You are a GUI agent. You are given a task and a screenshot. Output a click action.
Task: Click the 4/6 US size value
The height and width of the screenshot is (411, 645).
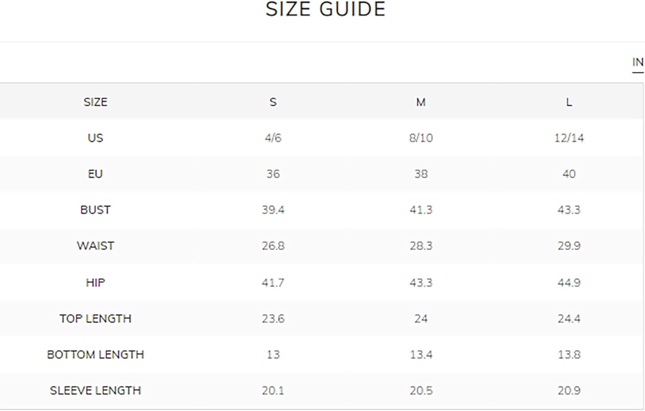click(273, 138)
